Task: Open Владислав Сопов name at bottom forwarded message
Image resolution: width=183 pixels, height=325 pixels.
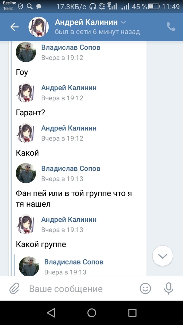Action: coord(74,262)
